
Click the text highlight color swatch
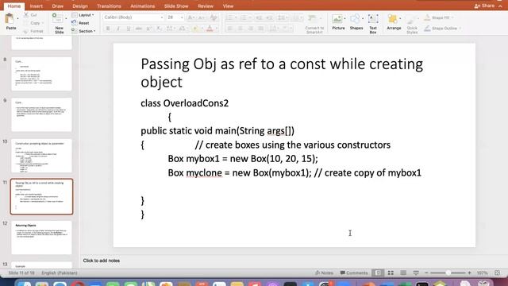pyautogui.click(x=195, y=29)
